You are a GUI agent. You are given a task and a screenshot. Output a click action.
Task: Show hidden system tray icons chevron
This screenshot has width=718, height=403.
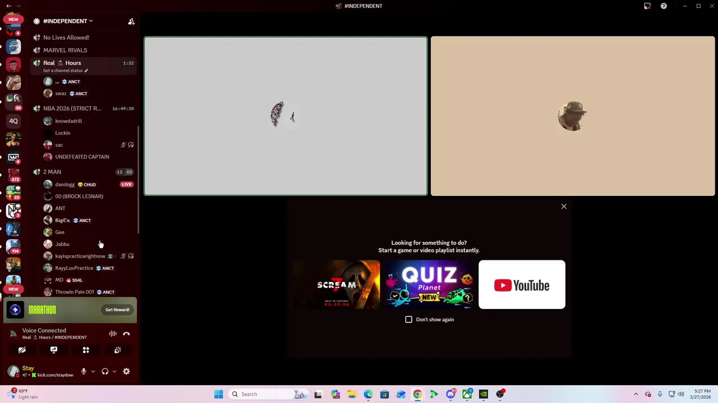(x=636, y=394)
